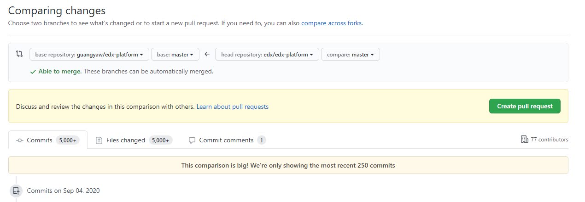Switch to the Files changed tab
Image resolution: width=585 pixels, height=202 pixels.
[x=126, y=140]
